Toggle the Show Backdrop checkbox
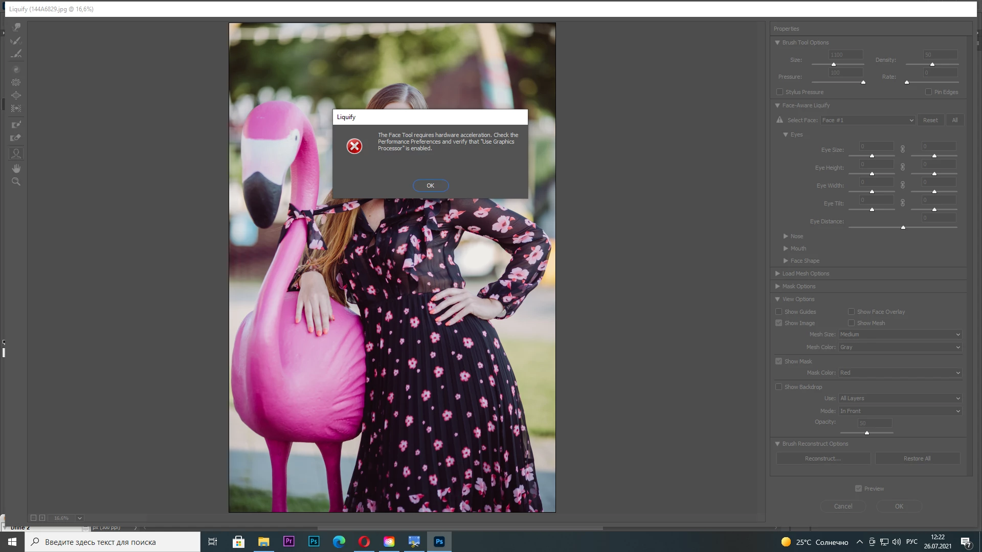 [x=778, y=387]
